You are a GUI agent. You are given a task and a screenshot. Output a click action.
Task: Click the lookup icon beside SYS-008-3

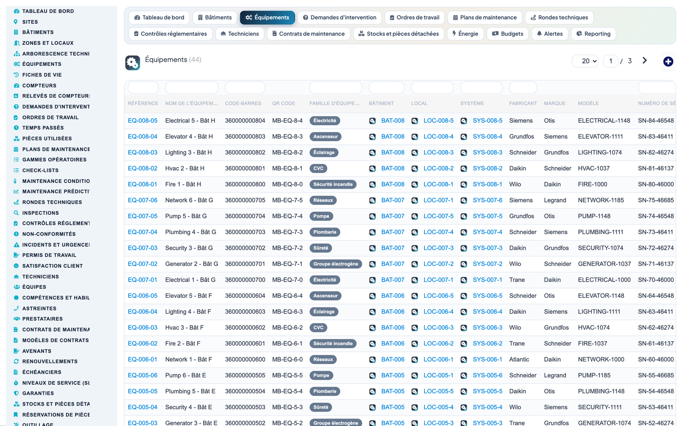(464, 152)
